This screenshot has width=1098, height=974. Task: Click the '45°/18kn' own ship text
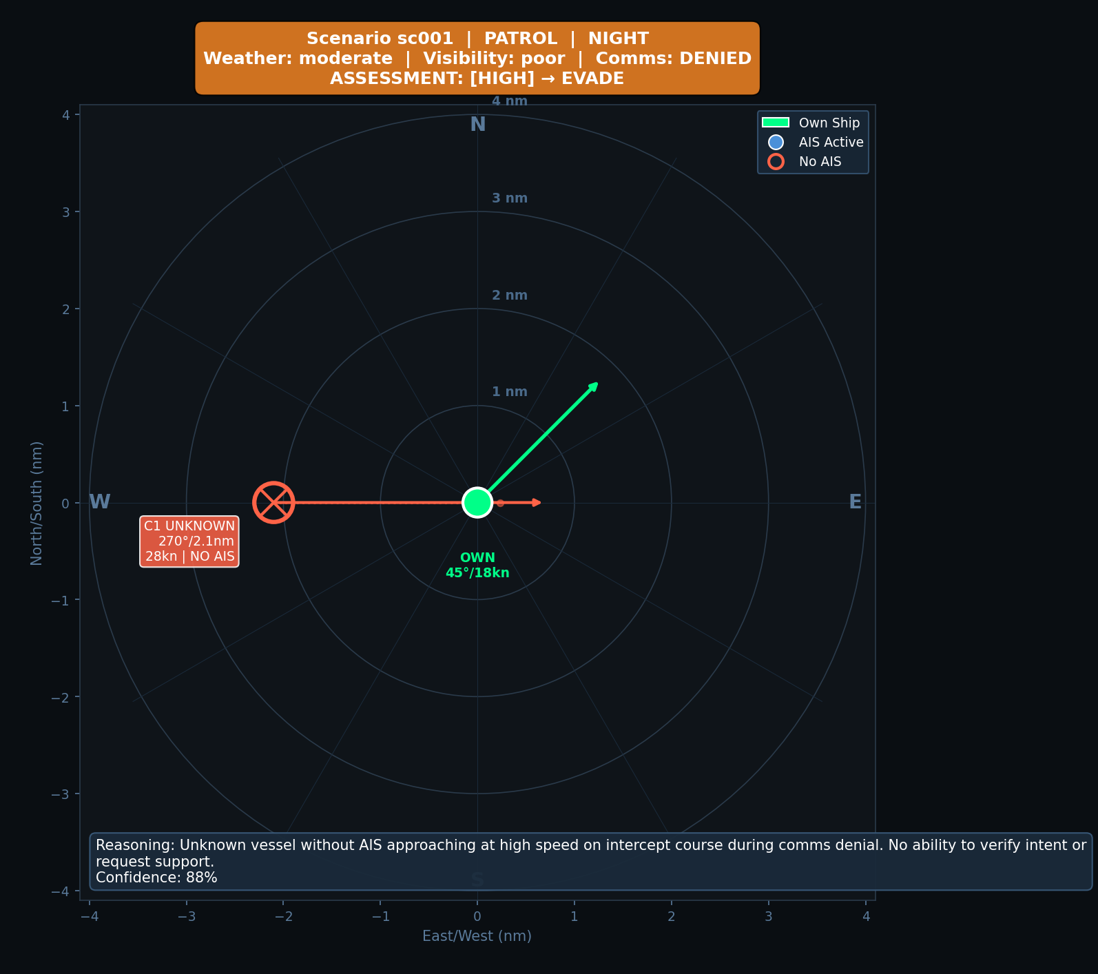coord(477,573)
